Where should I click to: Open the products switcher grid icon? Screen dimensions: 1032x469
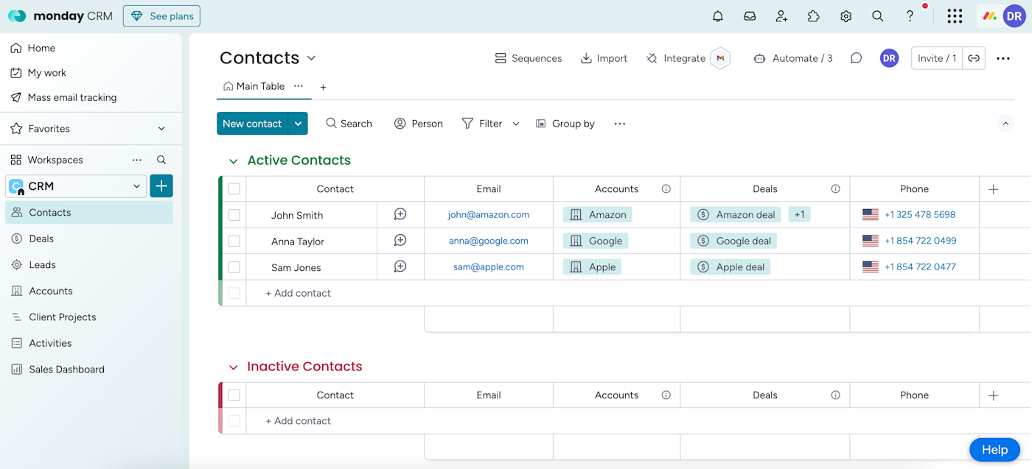tap(955, 16)
